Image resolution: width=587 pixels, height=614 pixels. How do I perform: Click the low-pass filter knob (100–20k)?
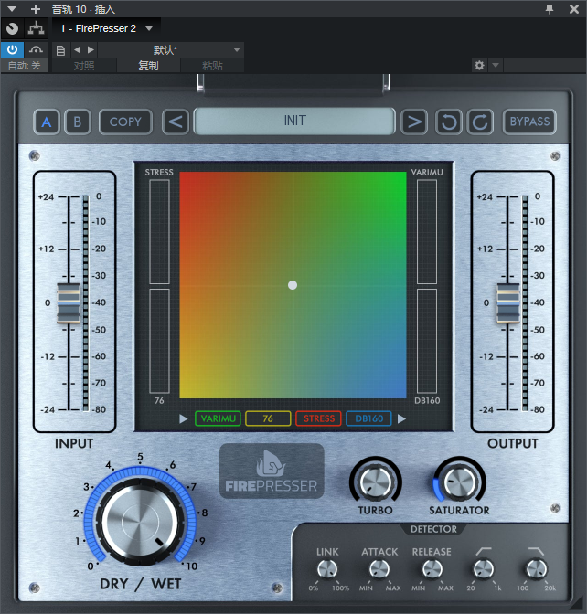[537, 569]
